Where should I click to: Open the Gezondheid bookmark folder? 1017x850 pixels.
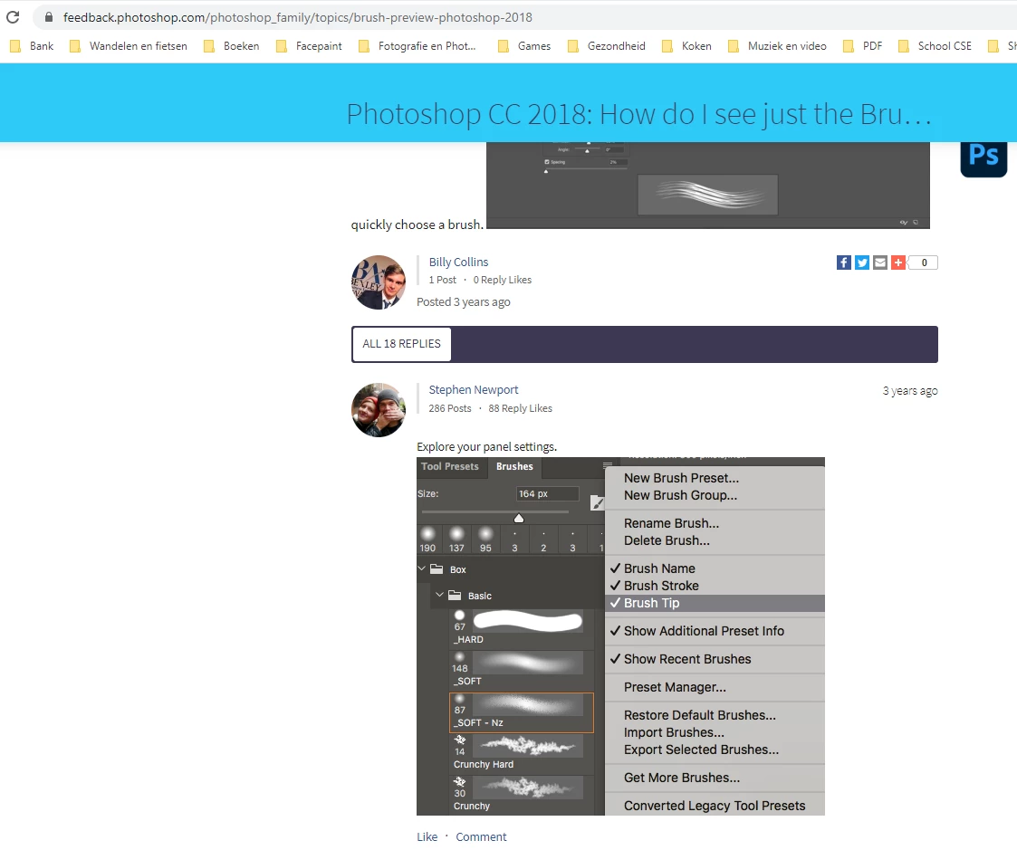[607, 46]
